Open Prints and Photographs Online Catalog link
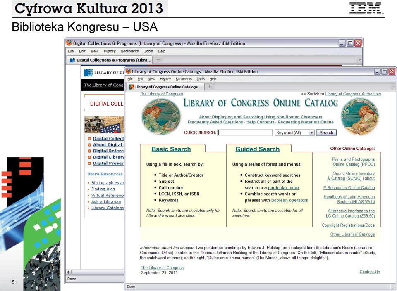 tap(354, 162)
